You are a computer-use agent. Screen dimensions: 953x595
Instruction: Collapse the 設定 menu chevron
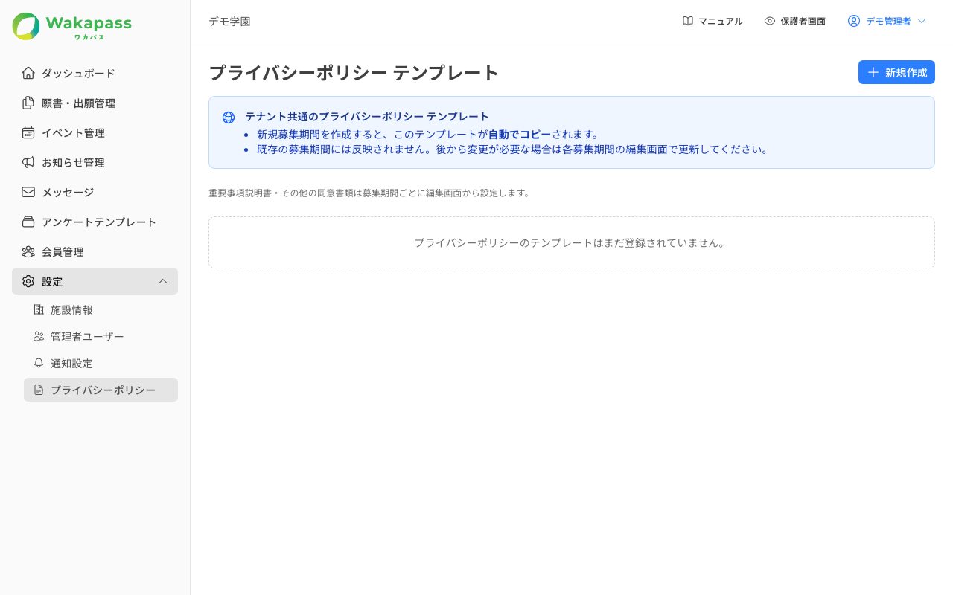[163, 281]
